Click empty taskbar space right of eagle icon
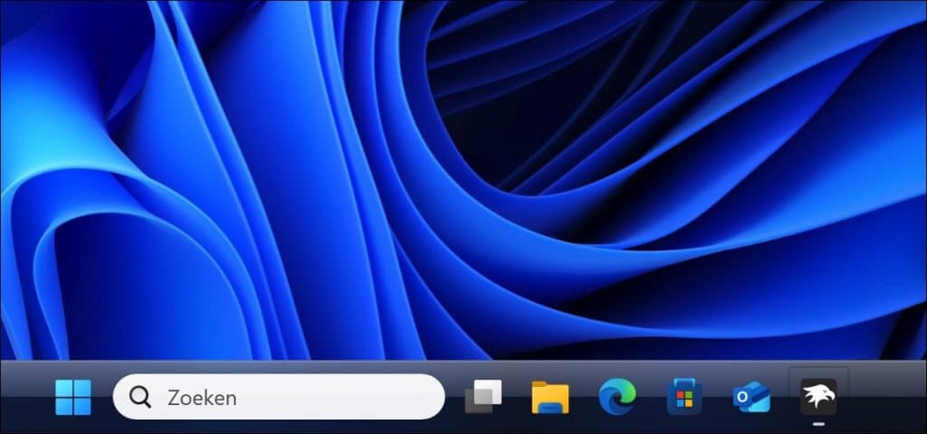927x434 pixels. pyautogui.click(x=887, y=397)
